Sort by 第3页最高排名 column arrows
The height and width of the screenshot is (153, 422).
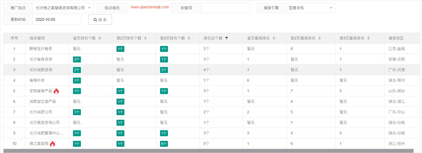coord(368,38)
